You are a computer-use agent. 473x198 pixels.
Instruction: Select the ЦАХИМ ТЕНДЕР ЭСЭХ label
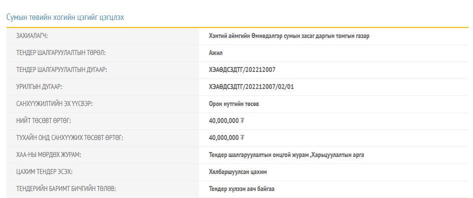(x=44, y=172)
